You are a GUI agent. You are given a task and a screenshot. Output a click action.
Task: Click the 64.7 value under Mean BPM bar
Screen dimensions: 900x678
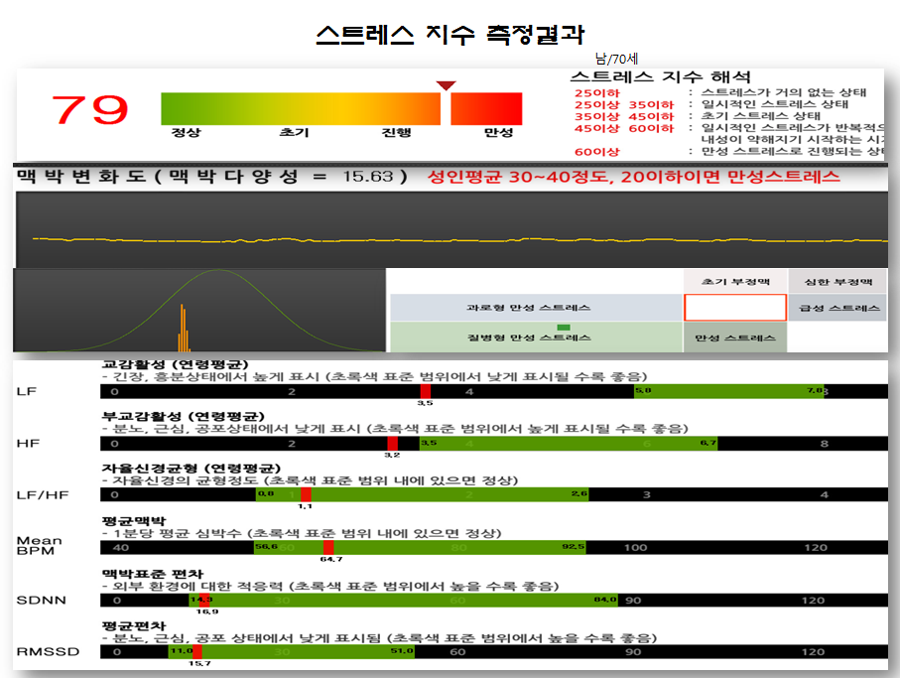click(x=331, y=559)
